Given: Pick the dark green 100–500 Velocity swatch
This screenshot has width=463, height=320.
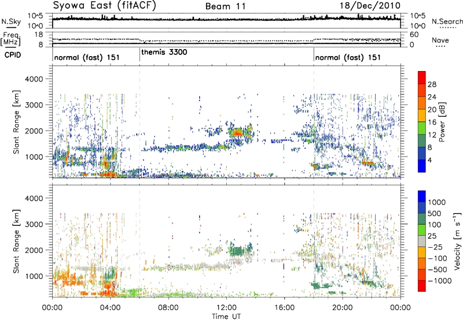Looking at the screenshot, I should tap(422, 219).
